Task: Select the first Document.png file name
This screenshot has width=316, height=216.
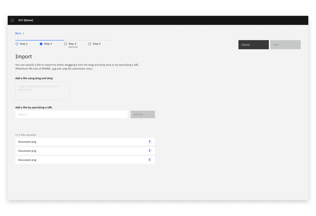Action: 27,142
